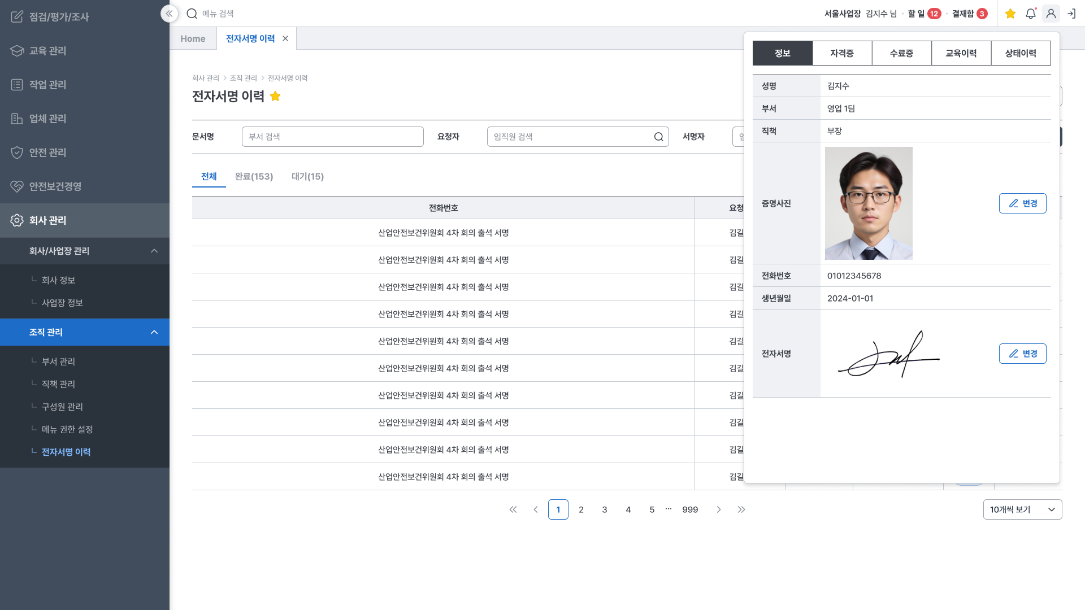Image resolution: width=1085 pixels, height=610 pixels.
Task: Click the notification bell icon
Action: pos(1030,14)
